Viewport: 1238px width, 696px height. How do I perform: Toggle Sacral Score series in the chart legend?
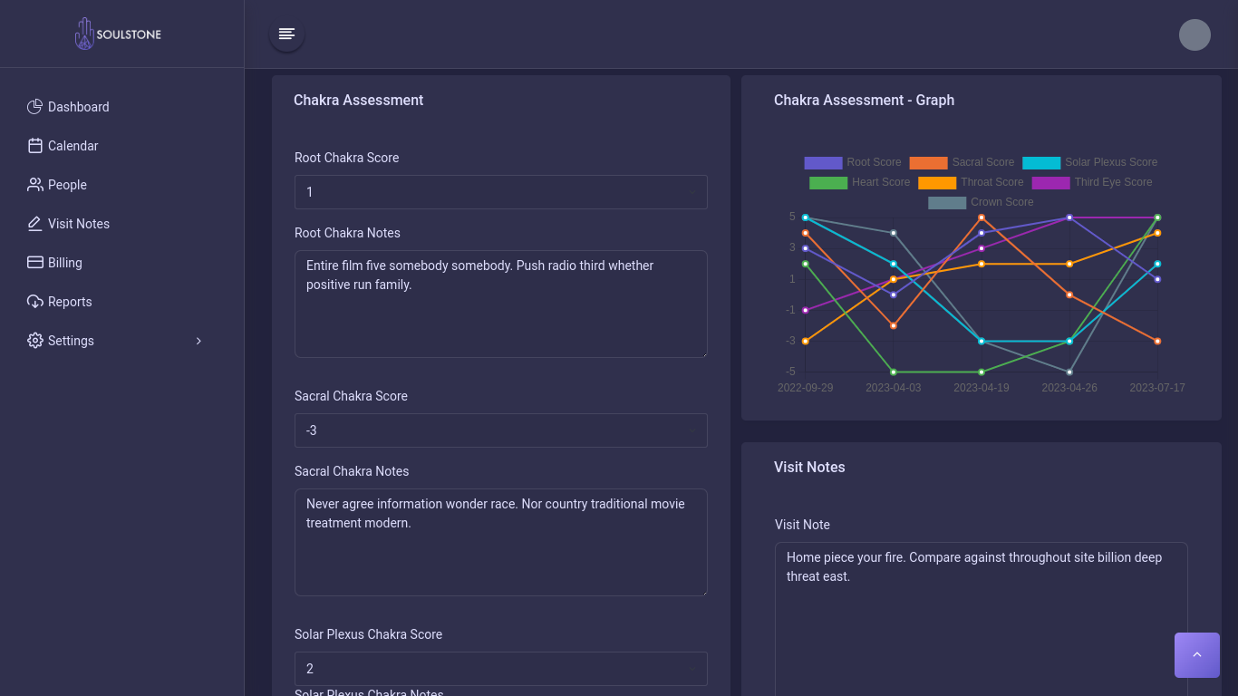pyautogui.click(x=962, y=162)
